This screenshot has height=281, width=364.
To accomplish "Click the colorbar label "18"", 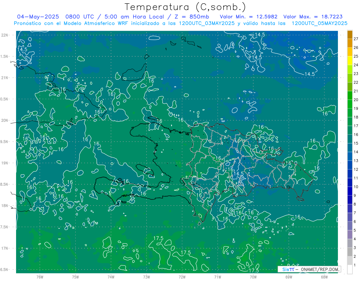I will (356, 117).
